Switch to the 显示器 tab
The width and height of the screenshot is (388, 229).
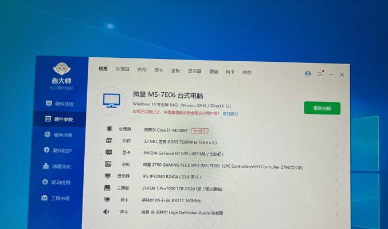pyautogui.click(x=195, y=71)
